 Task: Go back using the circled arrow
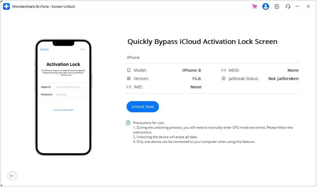click(x=12, y=176)
